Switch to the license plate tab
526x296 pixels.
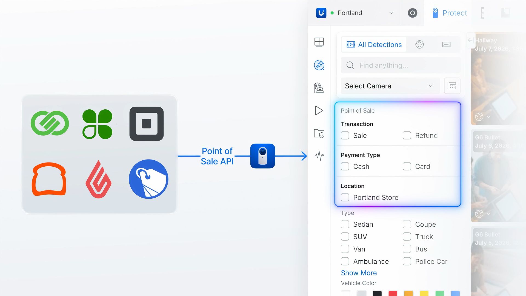point(446,44)
